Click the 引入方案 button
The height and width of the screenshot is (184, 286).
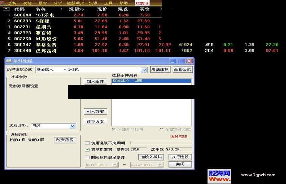click(95, 111)
